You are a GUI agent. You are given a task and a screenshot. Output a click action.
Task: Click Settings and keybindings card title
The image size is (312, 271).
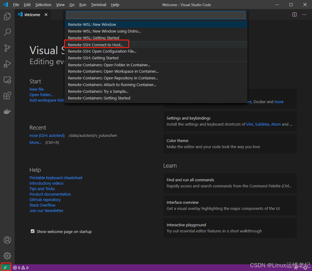pos(188,118)
